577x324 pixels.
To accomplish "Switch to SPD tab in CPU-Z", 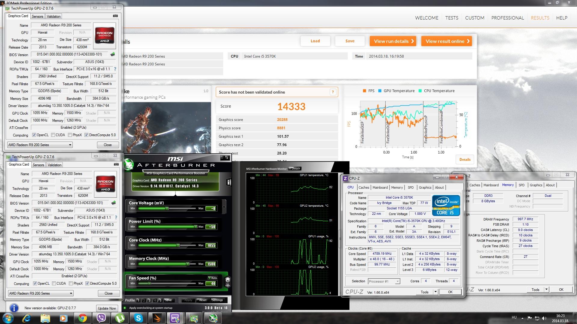I will pyautogui.click(x=411, y=187).
